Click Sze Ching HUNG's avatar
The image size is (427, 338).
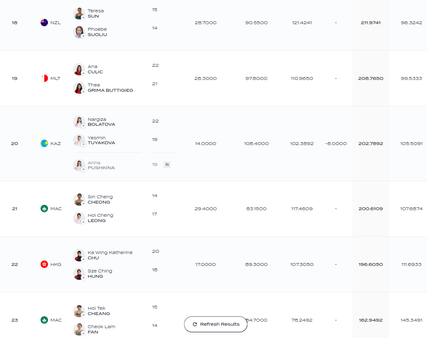(x=79, y=274)
